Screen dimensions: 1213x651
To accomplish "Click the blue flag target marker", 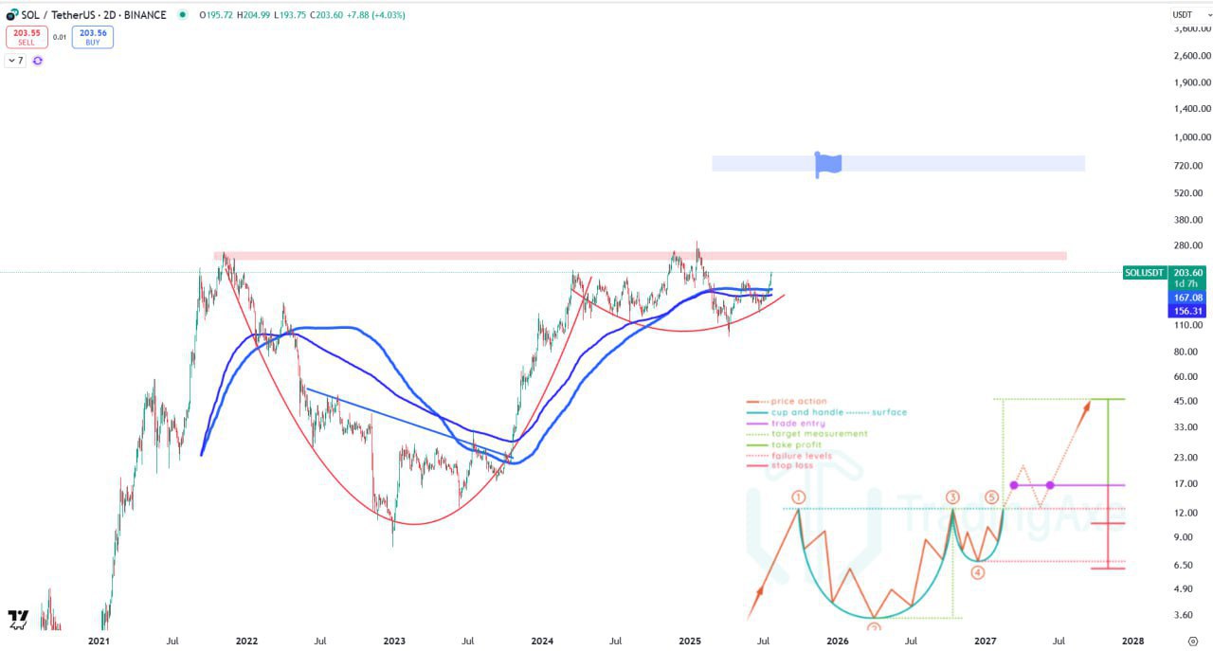I will tap(827, 164).
